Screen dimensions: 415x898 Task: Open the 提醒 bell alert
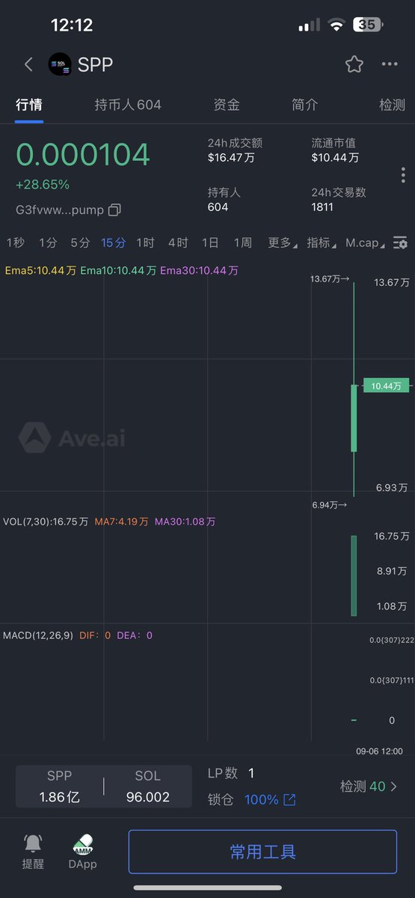(33, 852)
